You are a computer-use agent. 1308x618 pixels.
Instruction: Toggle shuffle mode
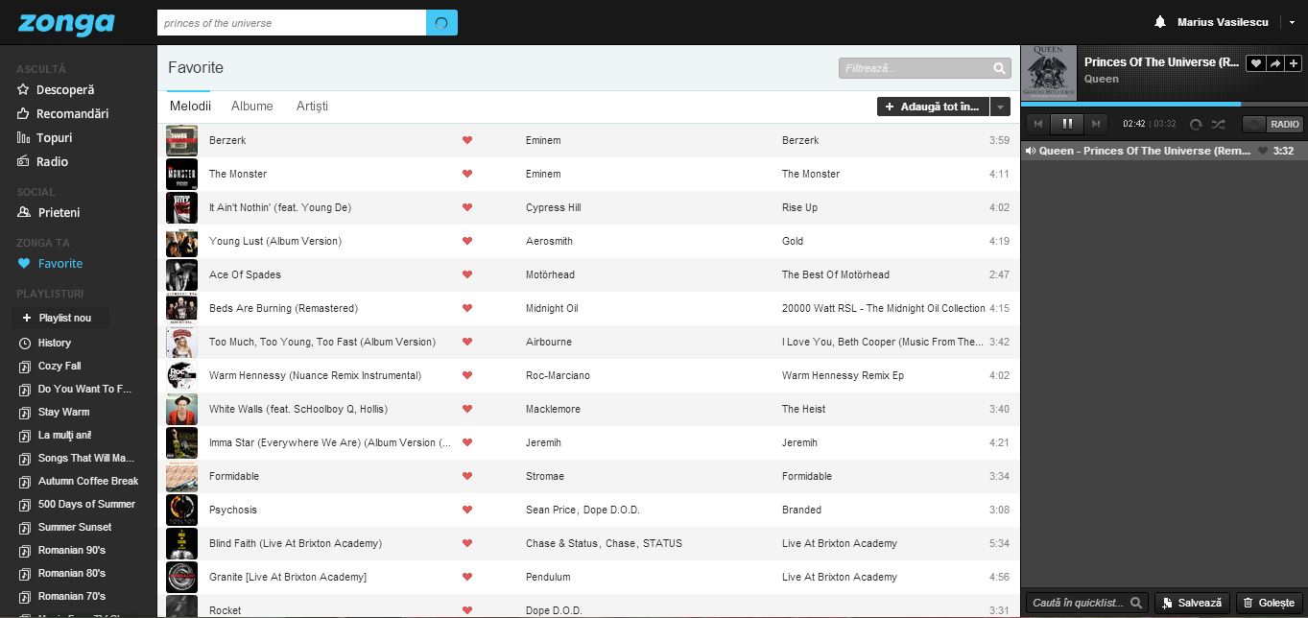coord(1218,124)
